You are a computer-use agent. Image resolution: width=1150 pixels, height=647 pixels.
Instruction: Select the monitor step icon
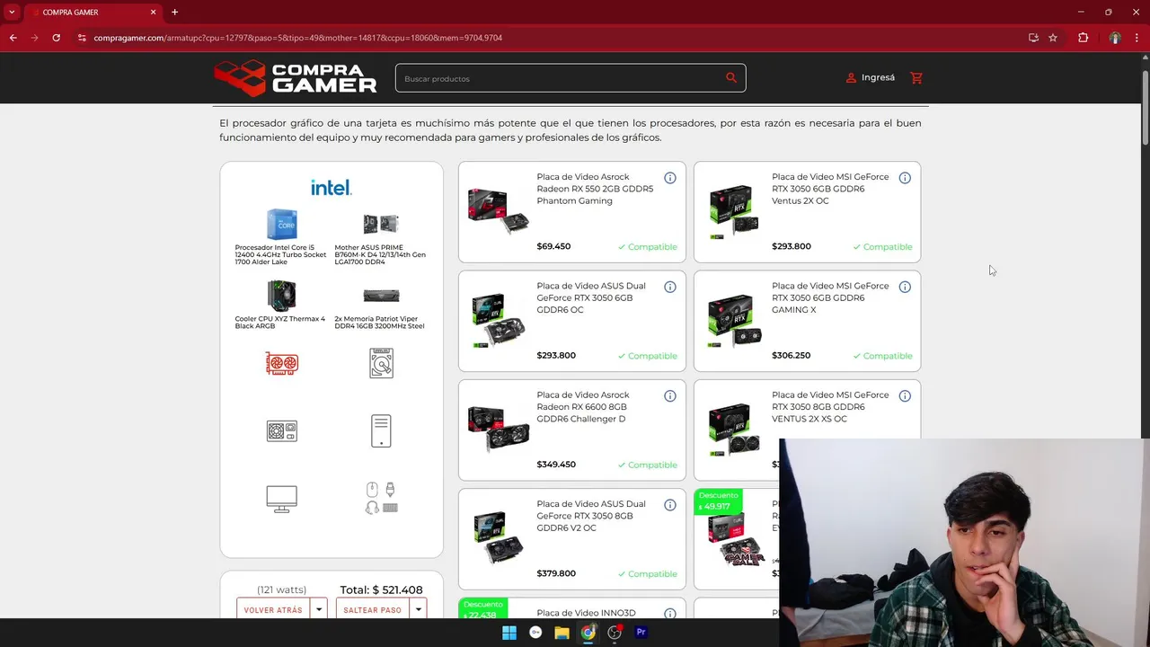point(282,499)
